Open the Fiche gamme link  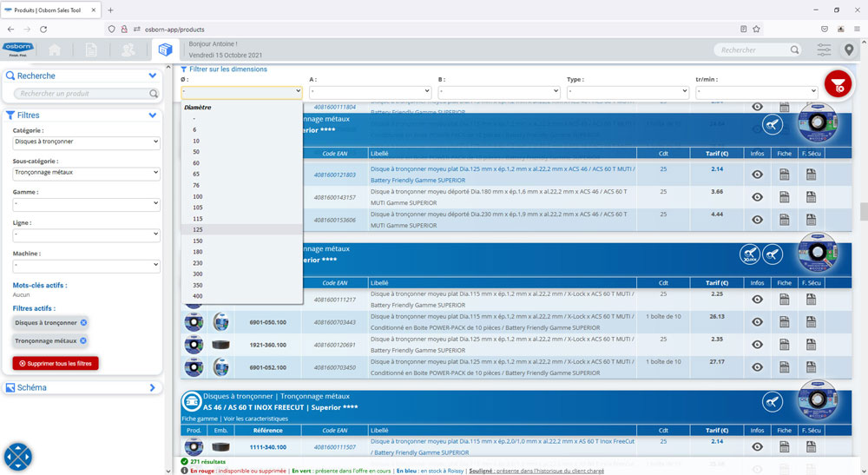pos(200,419)
